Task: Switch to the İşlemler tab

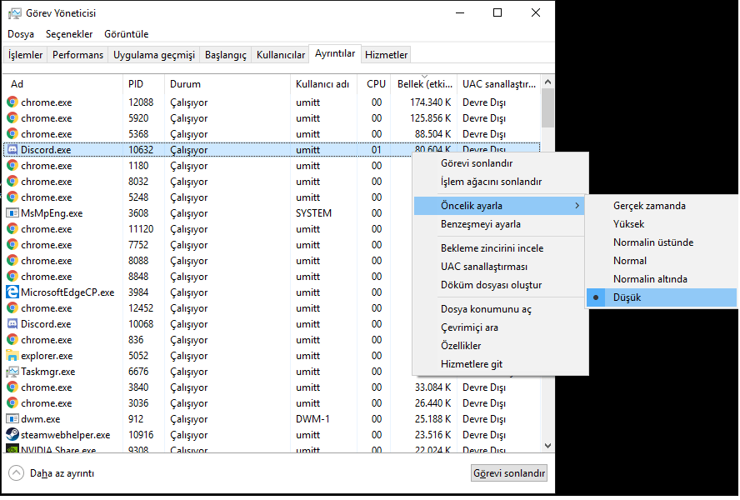Action: pos(25,55)
